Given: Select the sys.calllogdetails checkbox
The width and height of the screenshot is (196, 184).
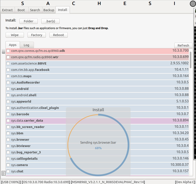Looking at the screenshot, I should coord(8,158).
